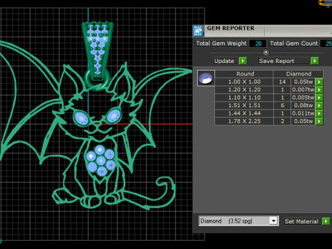
Task: Click the Update button label
Action: (224, 61)
